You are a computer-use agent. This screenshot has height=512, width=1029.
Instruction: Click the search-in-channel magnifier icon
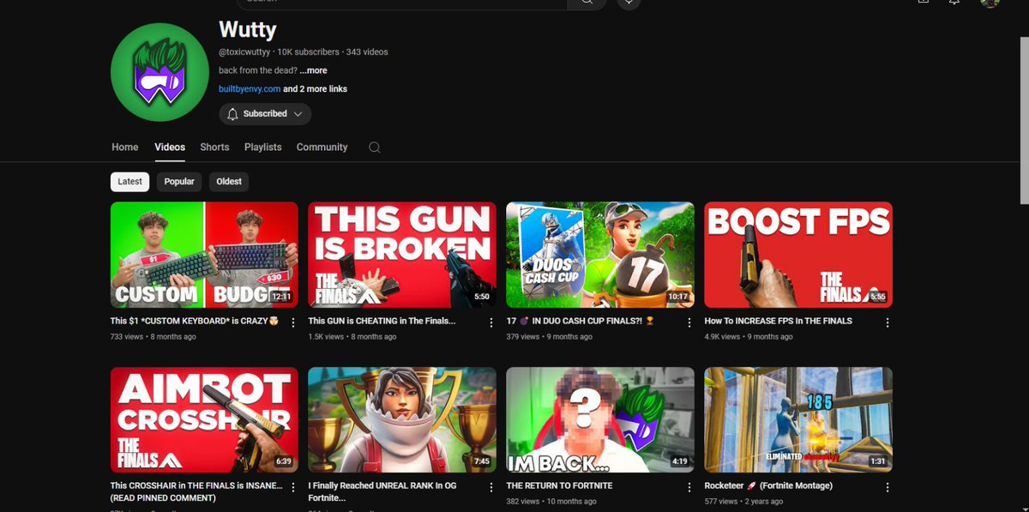click(375, 148)
